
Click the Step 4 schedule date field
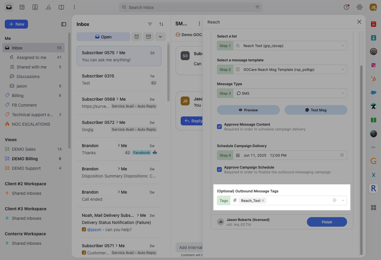[282, 155]
